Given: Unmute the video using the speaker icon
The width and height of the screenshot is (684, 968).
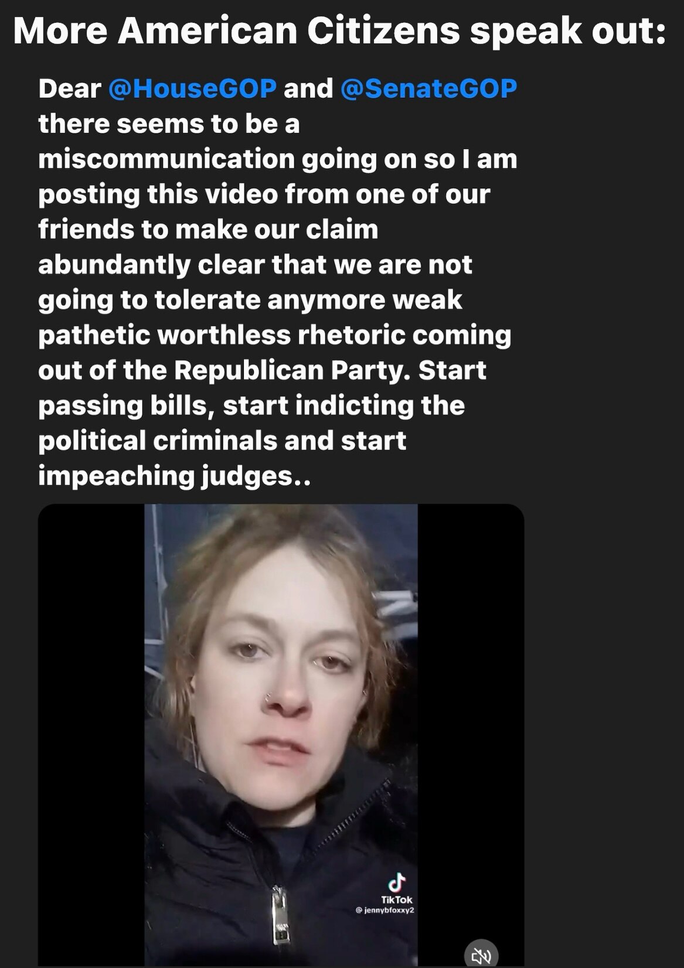Looking at the screenshot, I should (x=481, y=955).
